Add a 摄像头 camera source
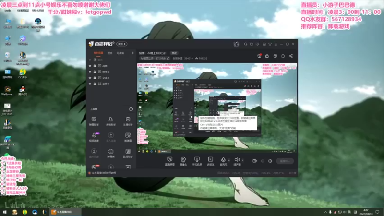The image size is (384, 216). pyautogui.click(x=183, y=161)
